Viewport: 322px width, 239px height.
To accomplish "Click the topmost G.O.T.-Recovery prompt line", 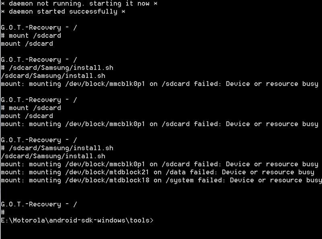I will [39, 27].
